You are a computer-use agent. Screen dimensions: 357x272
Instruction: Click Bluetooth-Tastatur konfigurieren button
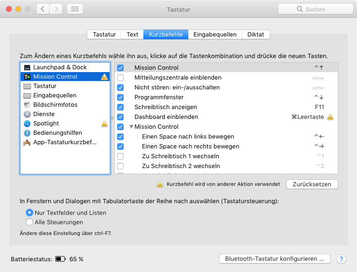click(275, 259)
